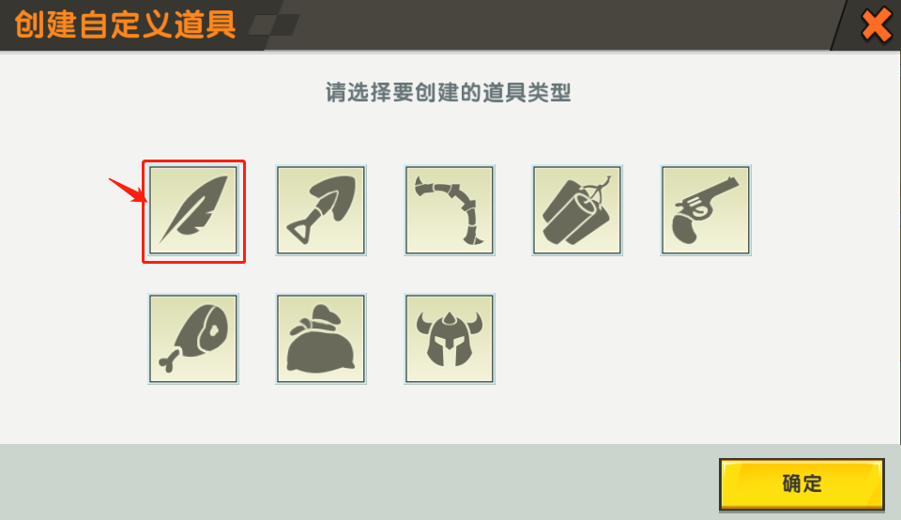901x520 pixels.
Task: Select the feather item type icon
Action: [x=193, y=210]
